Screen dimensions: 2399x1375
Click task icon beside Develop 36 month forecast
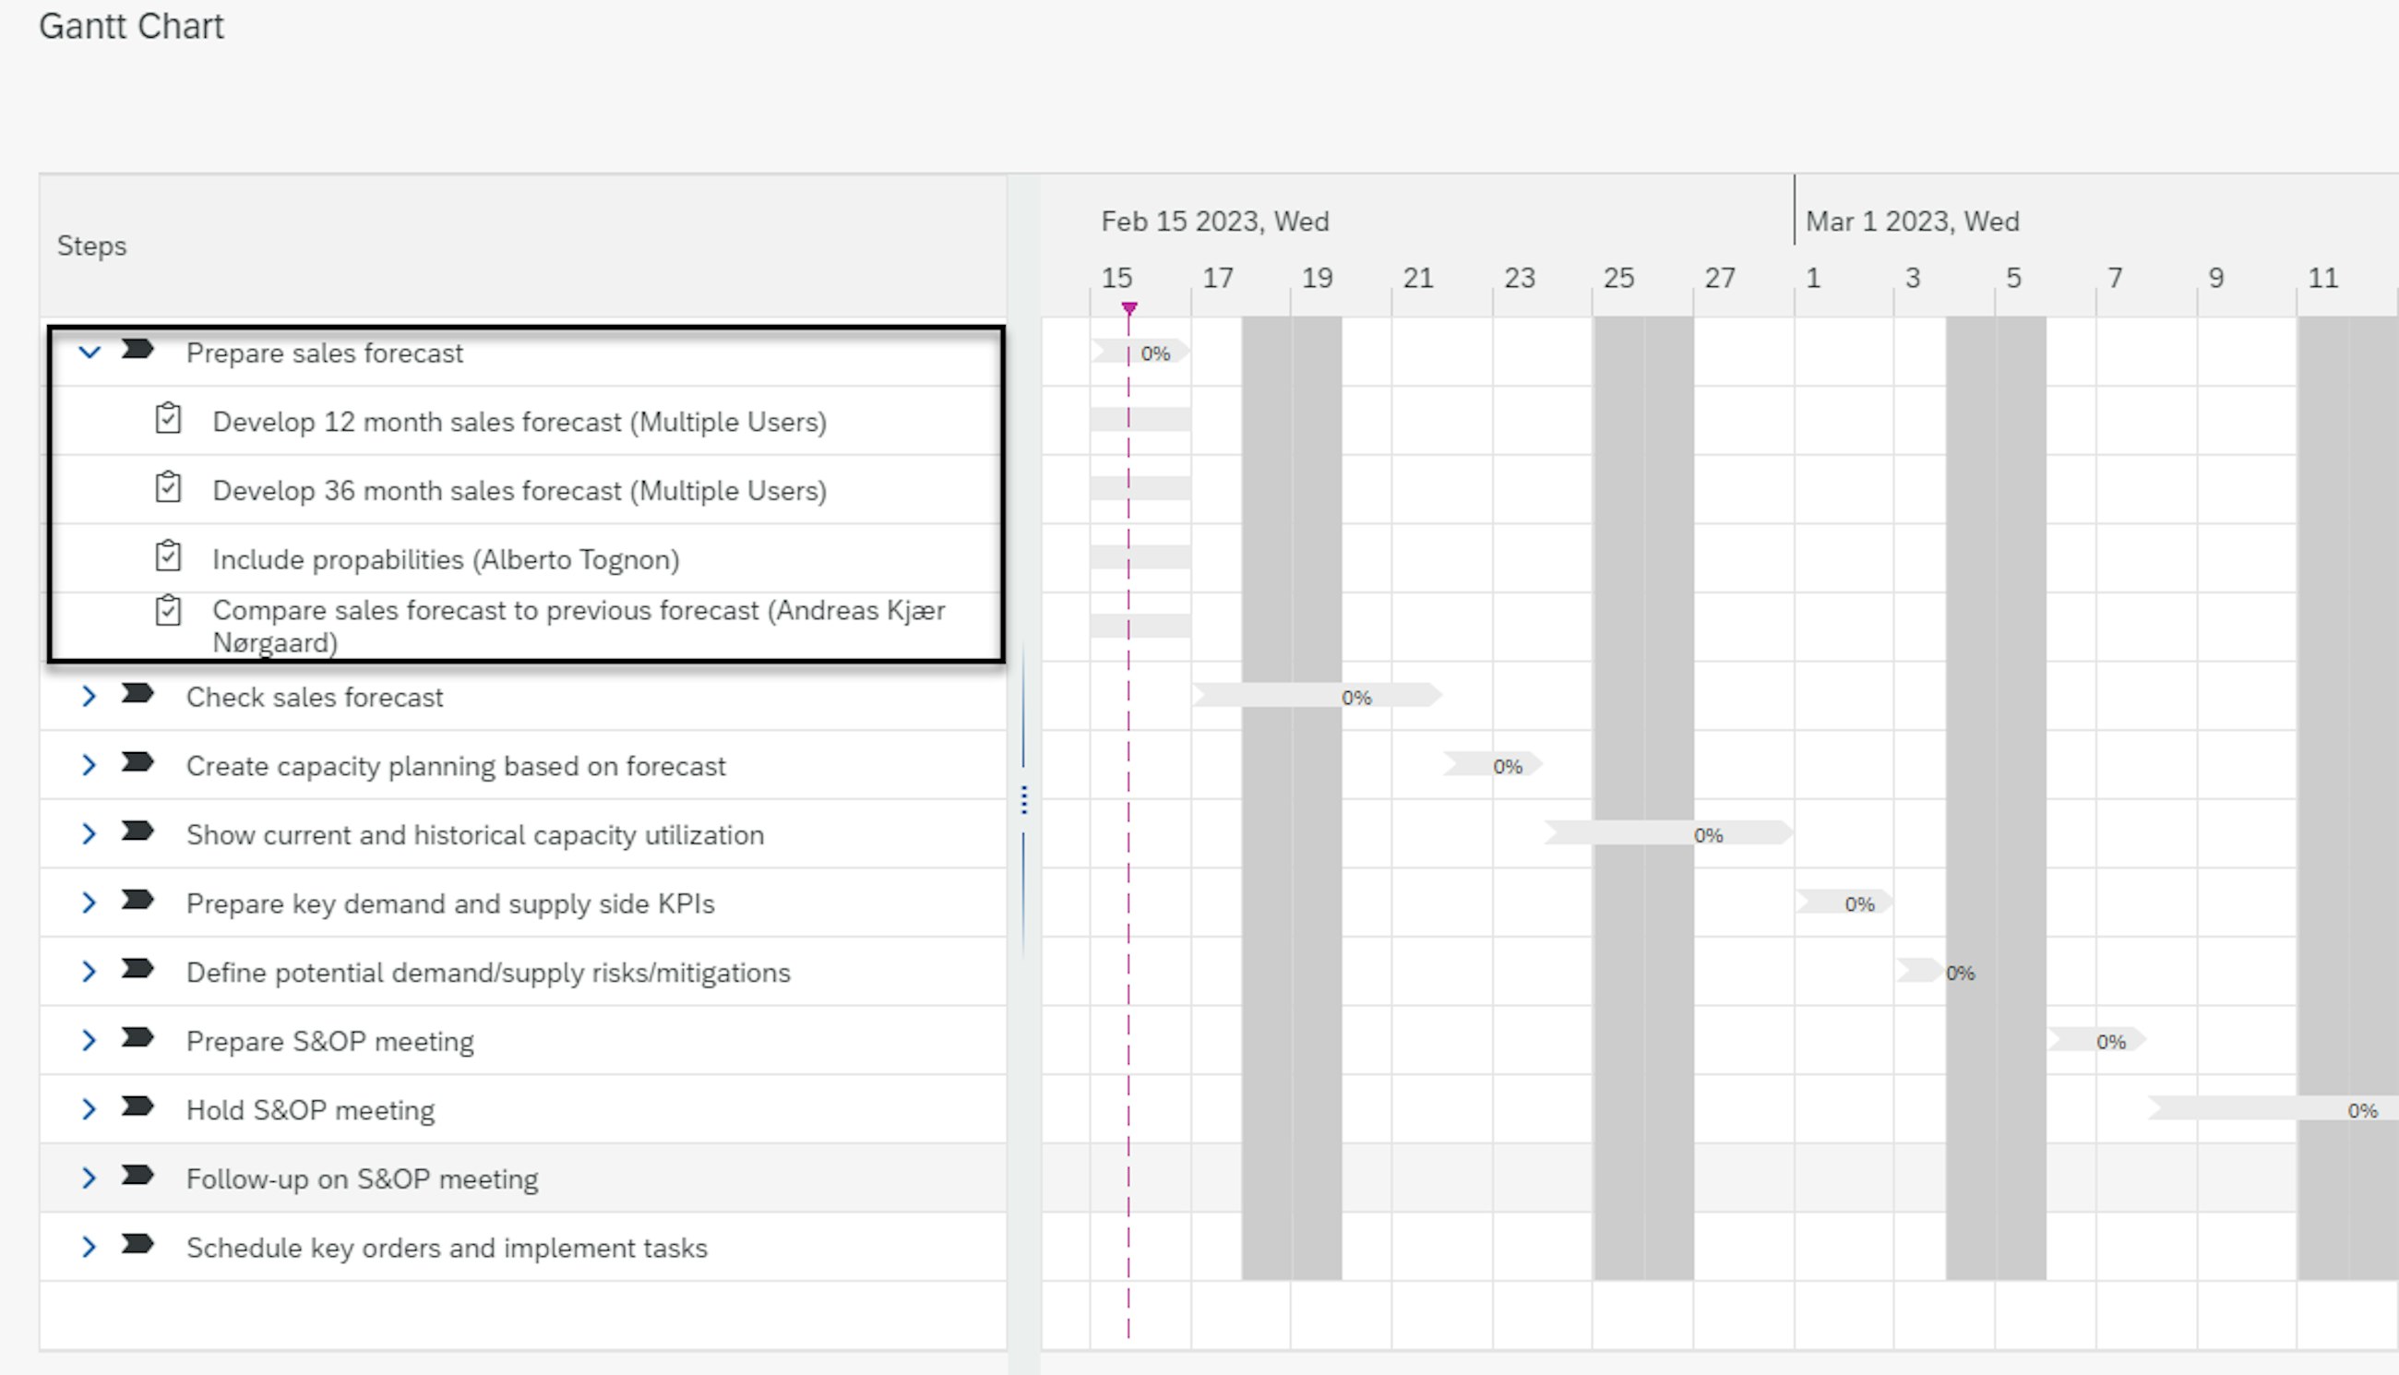(168, 488)
